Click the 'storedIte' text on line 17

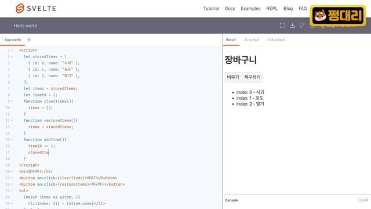pos(38,152)
